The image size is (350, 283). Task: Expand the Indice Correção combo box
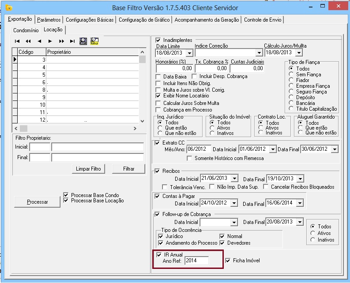[x=259, y=53]
